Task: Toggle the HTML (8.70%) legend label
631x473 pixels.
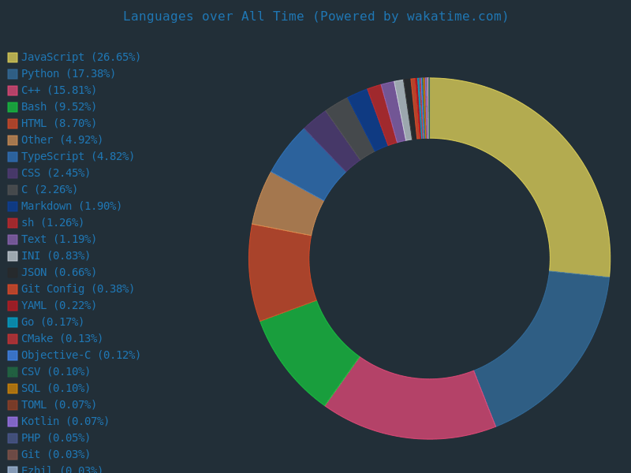Action: [59, 124]
